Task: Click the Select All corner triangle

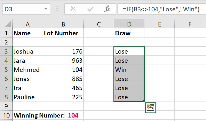Action: click(8, 24)
